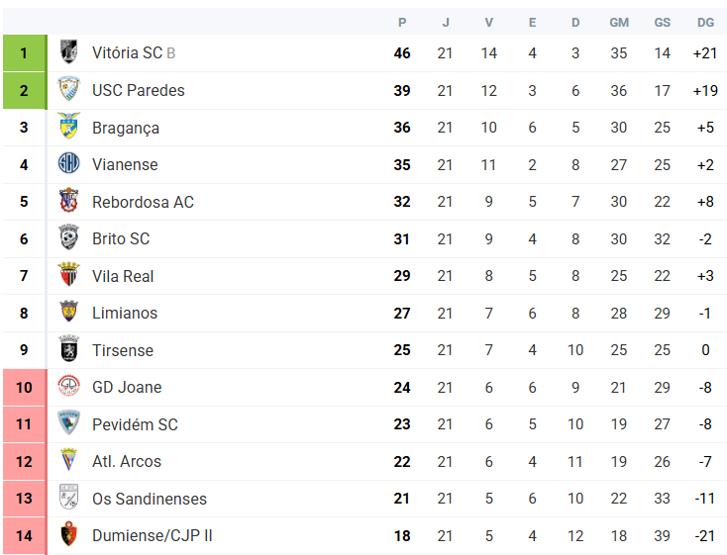Click the Bragança team crest icon
The image size is (727, 555).
click(x=68, y=127)
